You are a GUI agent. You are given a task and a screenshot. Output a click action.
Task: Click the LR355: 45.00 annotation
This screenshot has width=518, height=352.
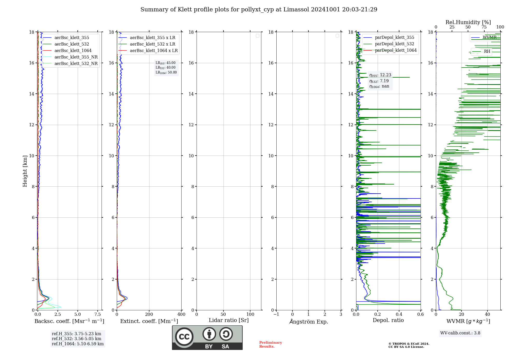pos(166,63)
